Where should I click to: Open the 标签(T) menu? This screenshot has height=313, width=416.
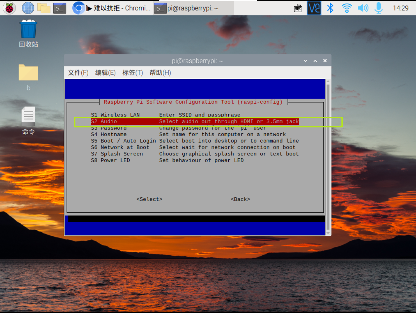(x=132, y=73)
